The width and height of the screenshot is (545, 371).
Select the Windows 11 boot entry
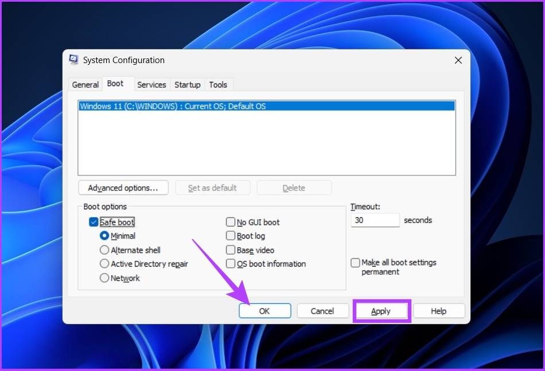pyautogui.click(x=267, y=106)
